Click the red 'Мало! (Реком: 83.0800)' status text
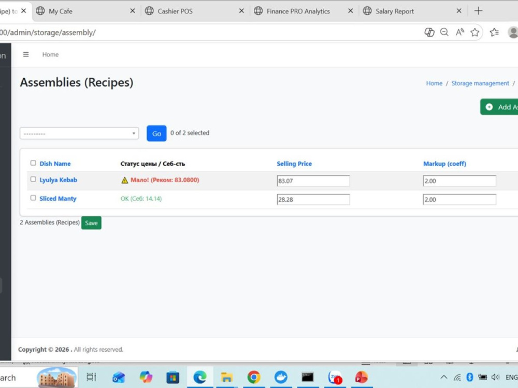The image size is (518, 388). [x=165, y=180]
